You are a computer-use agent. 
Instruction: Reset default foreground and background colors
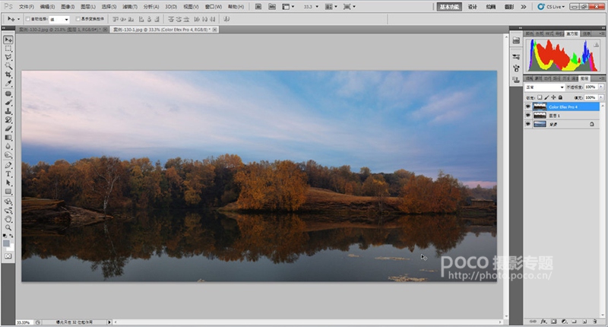[x=5, y=236]
